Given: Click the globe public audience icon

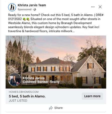Looking at the screenshot, I should [35, 10].
